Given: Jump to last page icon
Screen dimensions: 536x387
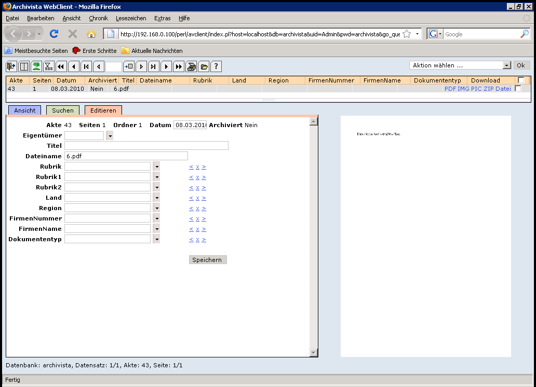Looking at the screenshot, I should (x=154, y=66).
